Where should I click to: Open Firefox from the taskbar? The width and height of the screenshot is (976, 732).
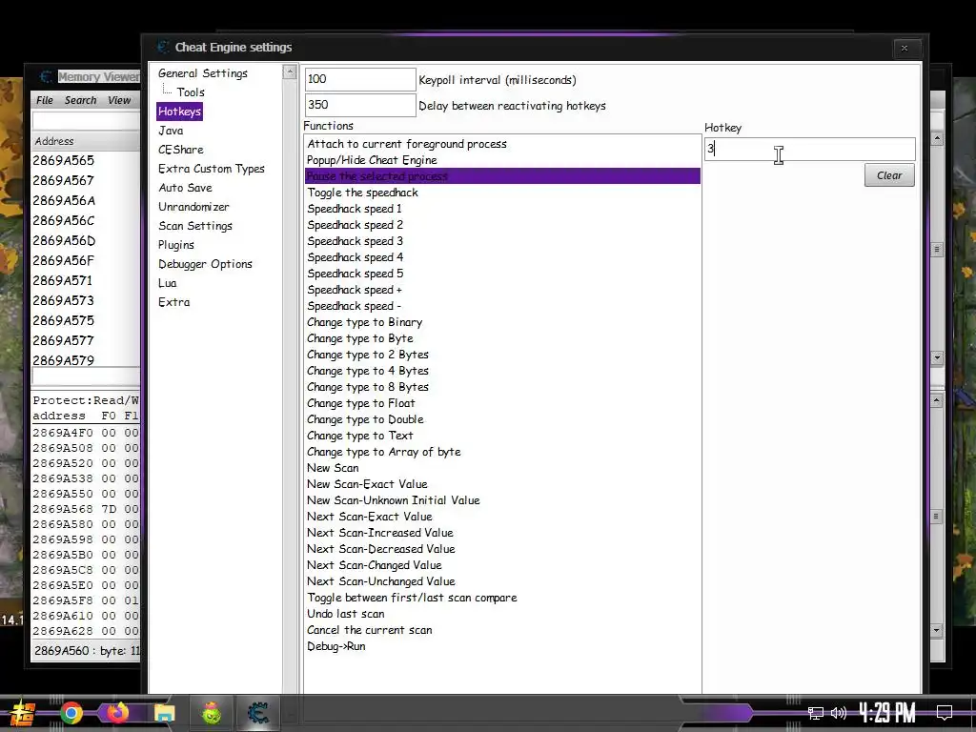click(x=117, y=713)
